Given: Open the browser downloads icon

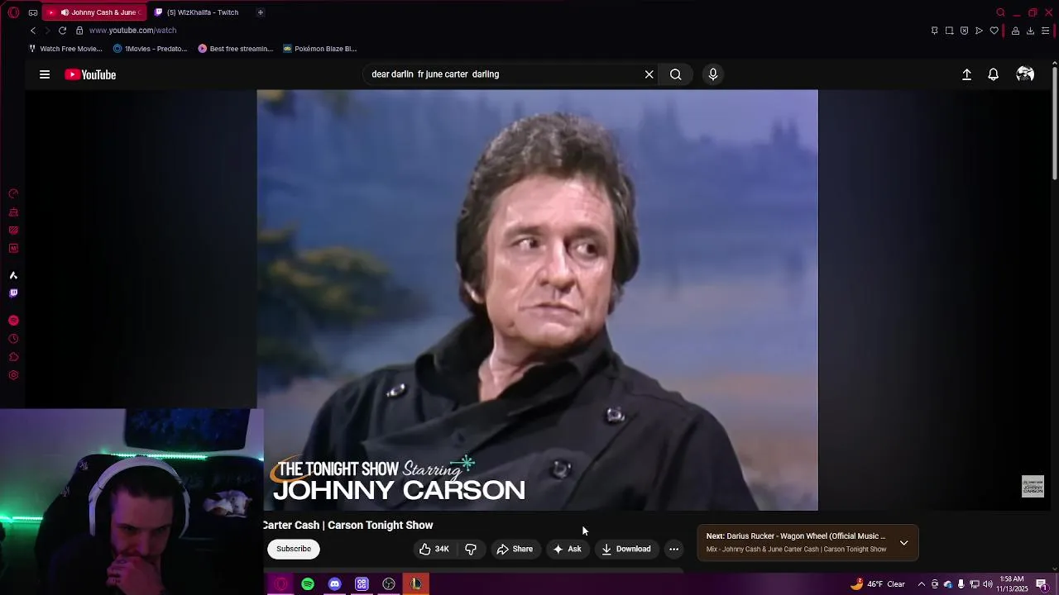Looking at the screenshot, I should click(x=1030, y=31).
